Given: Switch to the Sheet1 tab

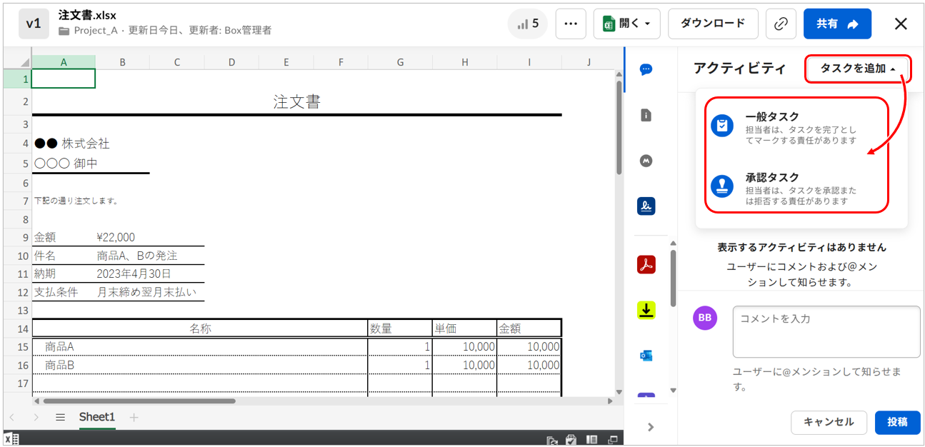Looking at the screenshot, I should click(96, 417).
